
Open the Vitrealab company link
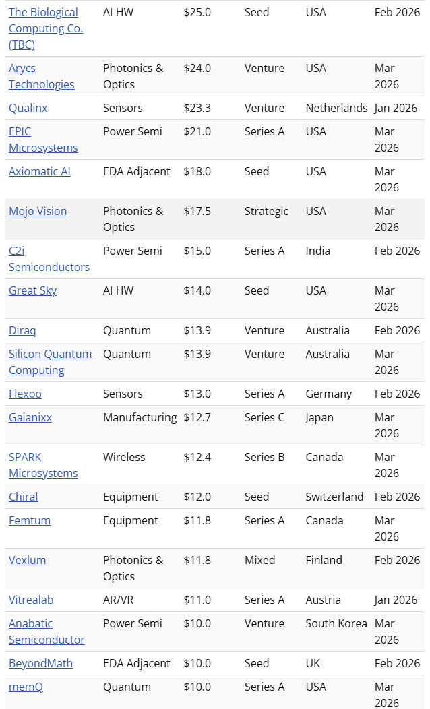[31, 600]
